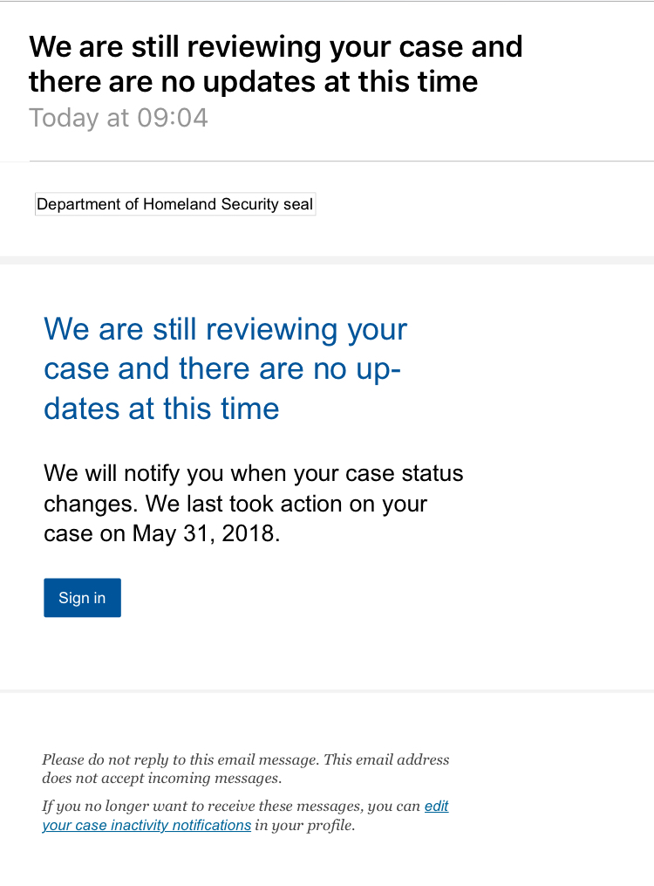Select the bold email subject at top
Screen dimensions: 654x886
tap(275, 64)
